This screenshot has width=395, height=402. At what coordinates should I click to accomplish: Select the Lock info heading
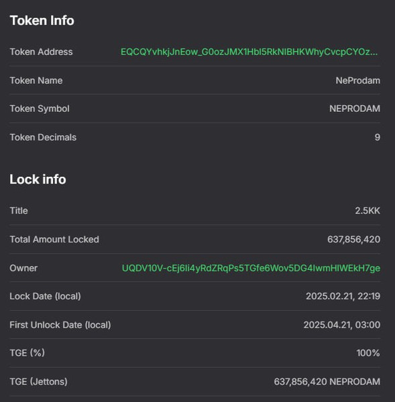tap(38, 179)
